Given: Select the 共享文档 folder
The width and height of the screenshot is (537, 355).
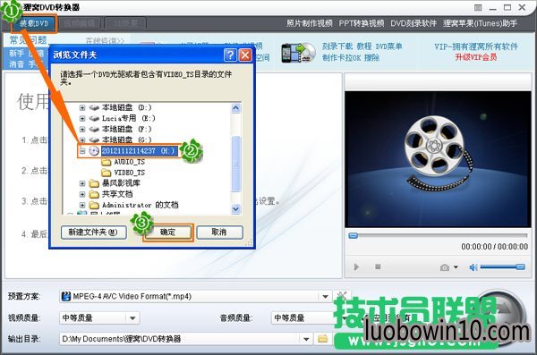Looking at the screenshot, I should click(117, 194).
